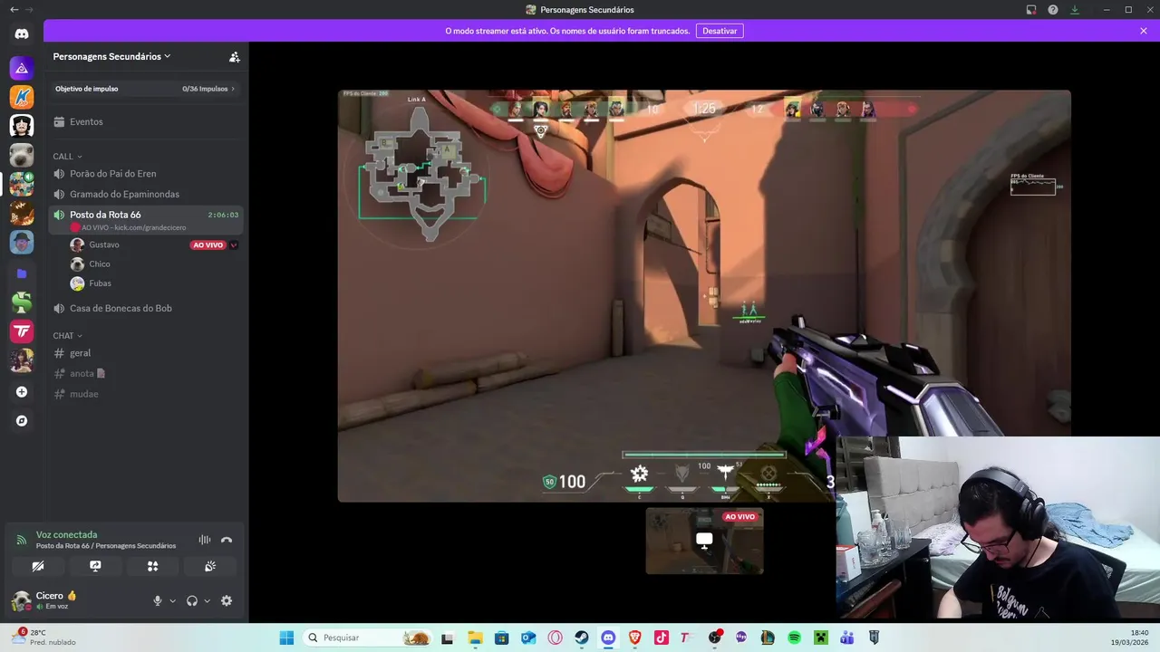The height and width of the screenshot is (652, 1160).
Task: Click the Eventos calendar icon
Action: pos(59,121)
